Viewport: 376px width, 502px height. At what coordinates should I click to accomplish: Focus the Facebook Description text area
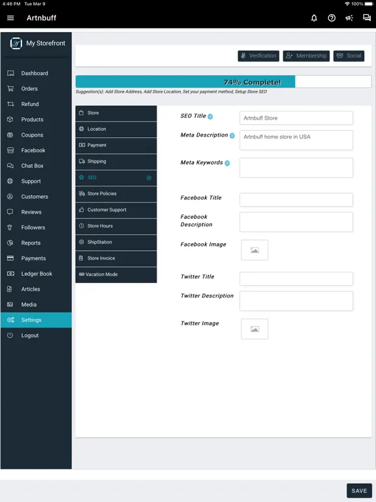click(296, 222)
